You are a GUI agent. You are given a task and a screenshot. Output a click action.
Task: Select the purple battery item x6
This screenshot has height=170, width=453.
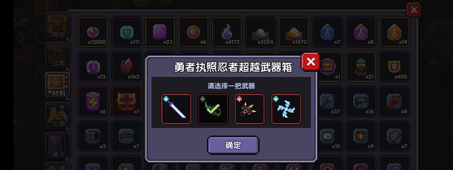point(93,101)
